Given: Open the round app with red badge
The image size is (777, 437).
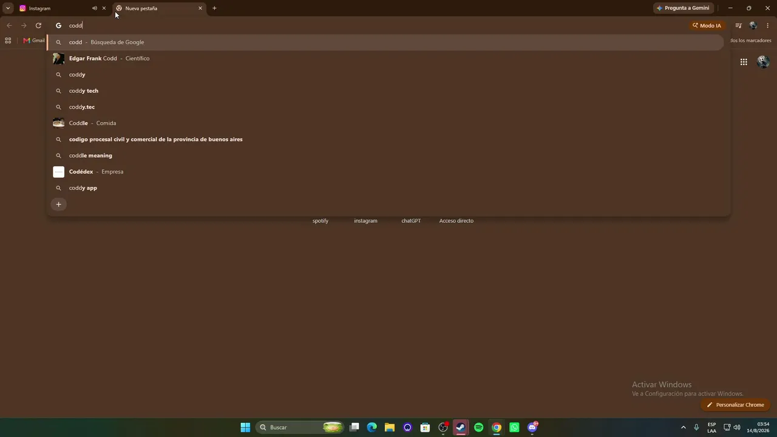Looking at the screenshot, I should coord(444,427).
